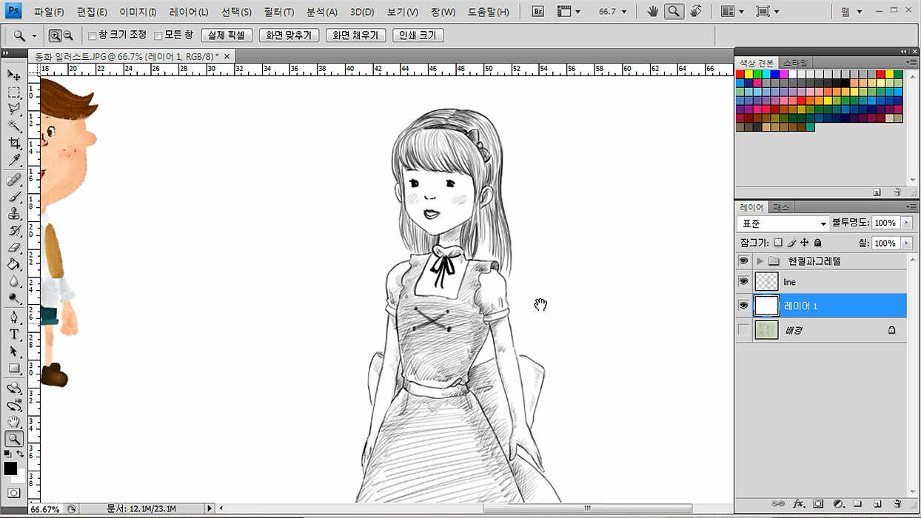Image resolution: width=921 pixels, height=518 pixels.
Task: Select the Hand tool in toolbox
Action: coord(14,422)
